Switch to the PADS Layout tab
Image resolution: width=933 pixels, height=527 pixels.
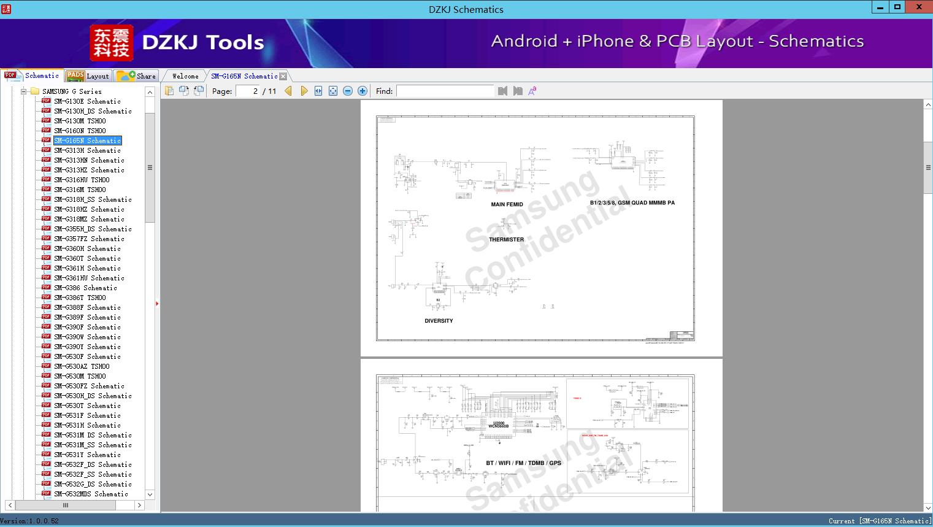(88, 76)
